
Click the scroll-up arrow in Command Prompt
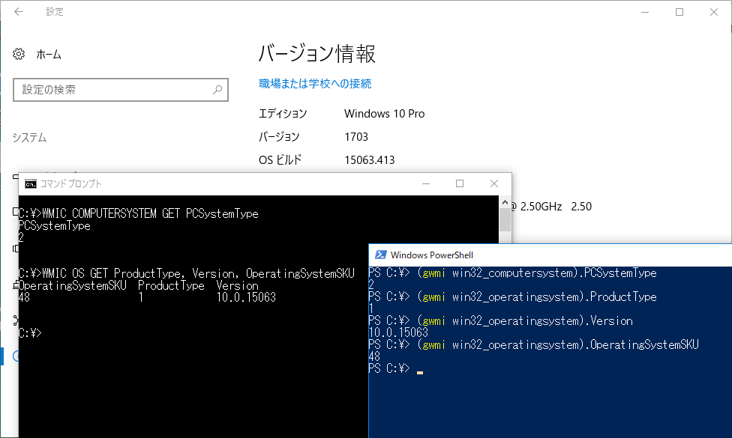point(503,202)
